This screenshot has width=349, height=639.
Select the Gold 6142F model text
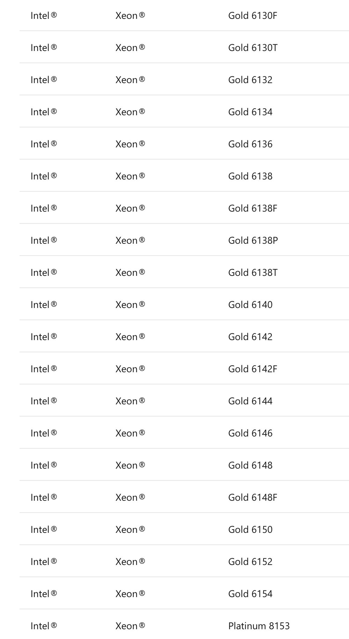click(x=253, y=369)
